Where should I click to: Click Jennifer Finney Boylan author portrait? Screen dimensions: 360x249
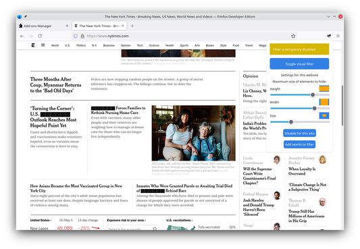(323, 159)
